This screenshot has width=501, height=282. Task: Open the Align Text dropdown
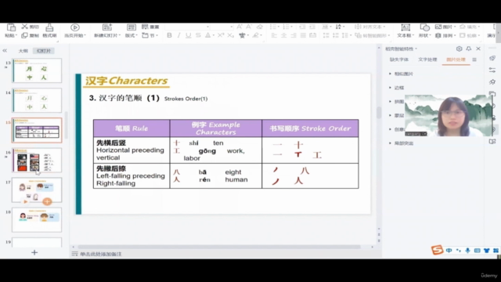click(370, 27)
